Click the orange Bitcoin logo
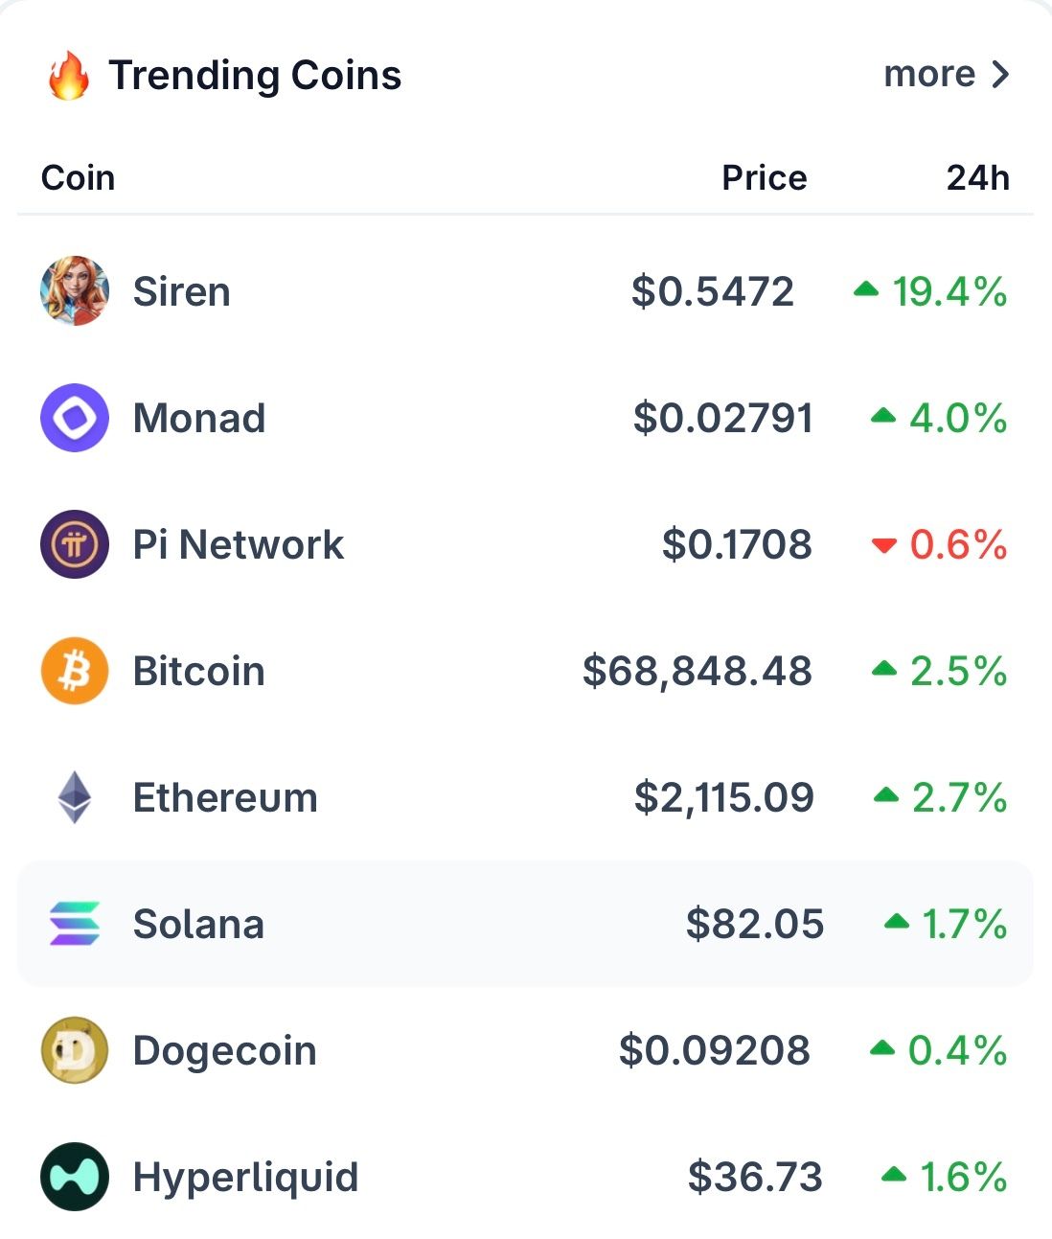1052x1239 pixels. [x=75, y=671]
